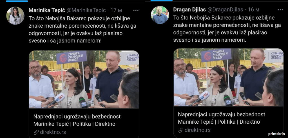The width and height of the screenshot is (288, 138).
Task: Open Dragan Djilas's profile avatar
Action: tap(160, 15)
